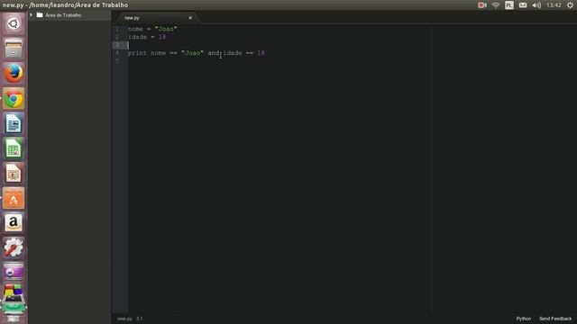Image resolution: width=577 pixels, height=324 pixels.
Task: Open the sound volume indicator
Action: coord(536,5)
